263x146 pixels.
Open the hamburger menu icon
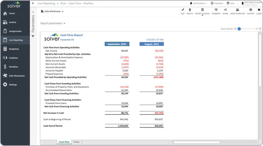(x=33, y=3)
